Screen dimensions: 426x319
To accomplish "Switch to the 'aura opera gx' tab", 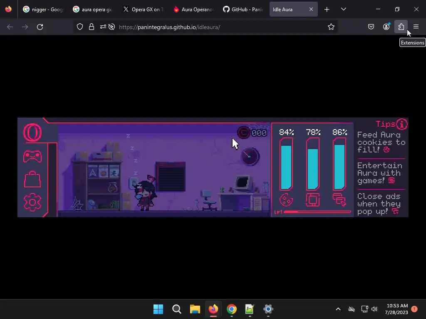I will 92,9.
